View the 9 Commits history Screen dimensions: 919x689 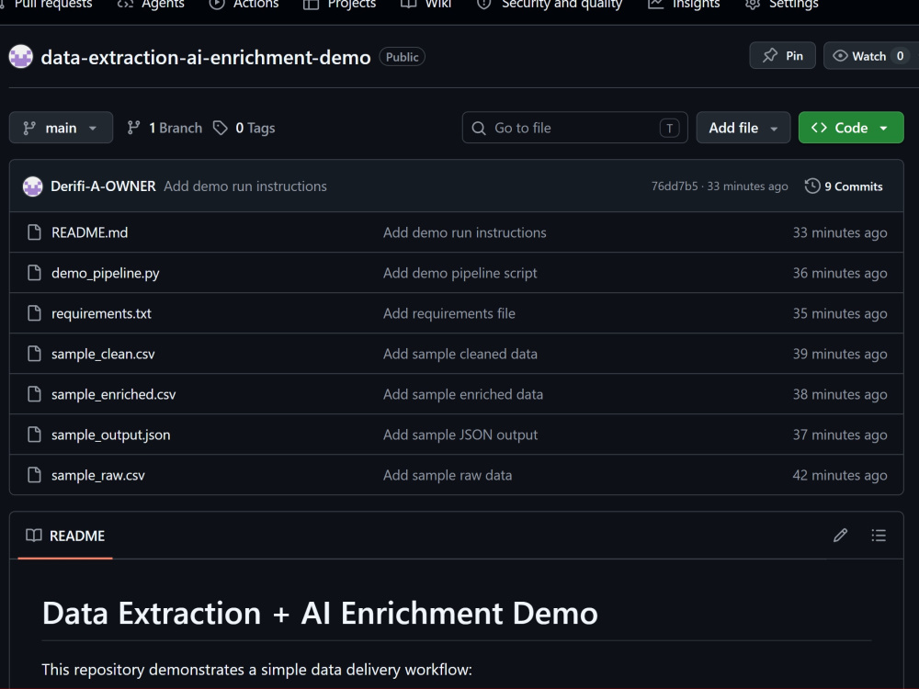844,186
